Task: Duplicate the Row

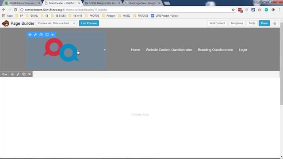Action: coord(23,74)
